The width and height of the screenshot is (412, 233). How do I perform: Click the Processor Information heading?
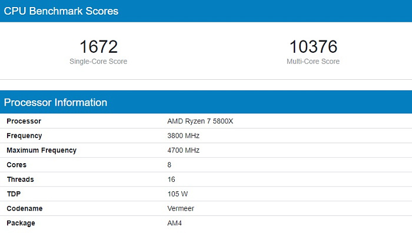[x=55, y=103]
